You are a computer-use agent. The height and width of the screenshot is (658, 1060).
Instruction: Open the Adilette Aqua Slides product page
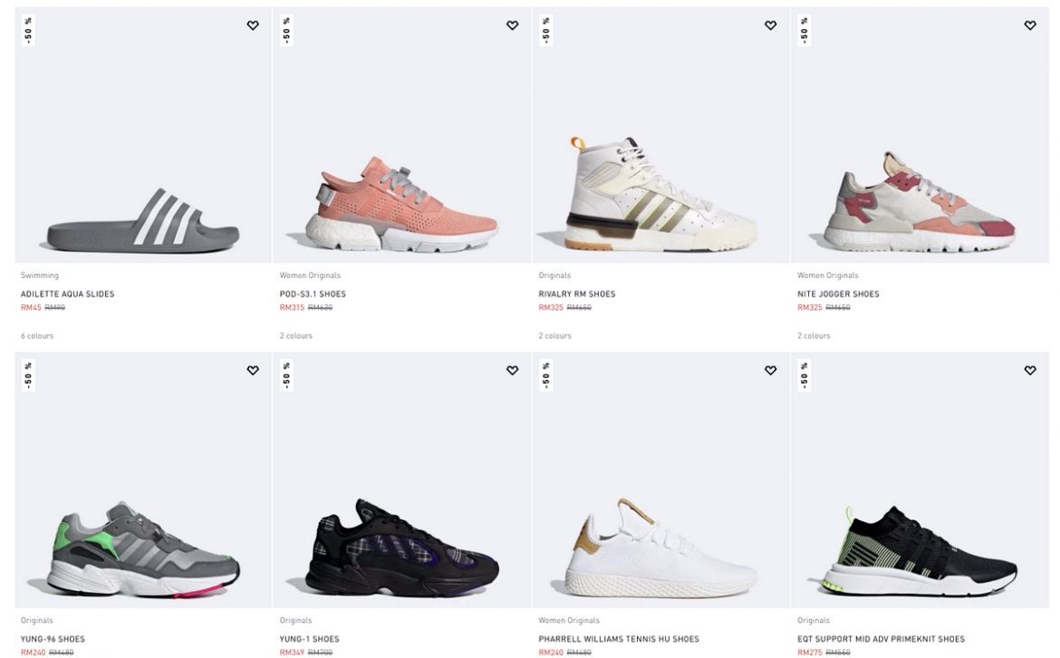67,293
